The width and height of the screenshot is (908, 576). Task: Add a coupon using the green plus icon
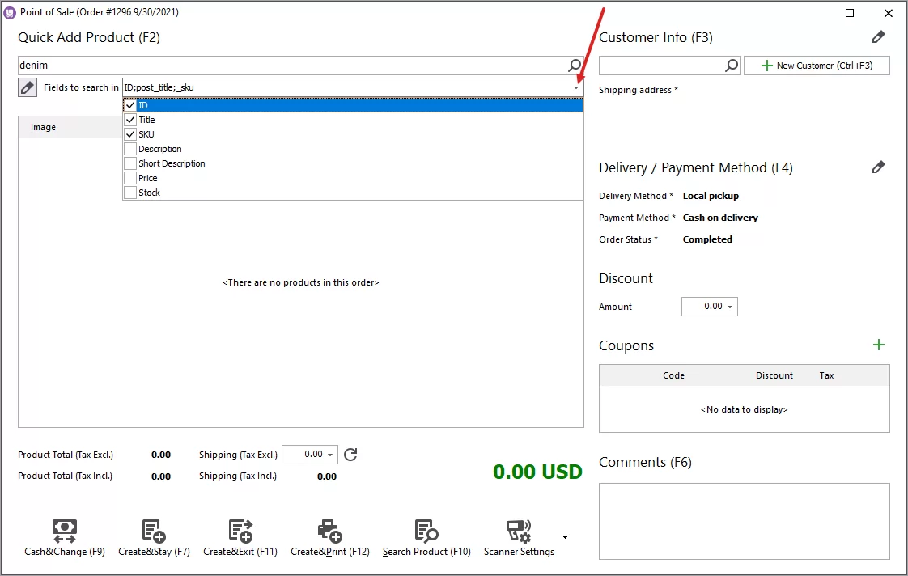[x=879, y=345]
